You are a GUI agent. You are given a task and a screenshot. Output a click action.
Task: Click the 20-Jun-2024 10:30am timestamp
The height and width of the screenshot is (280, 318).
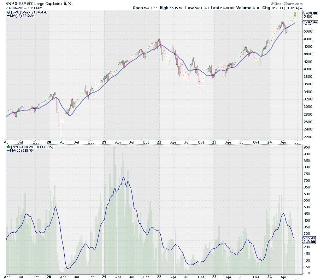click(x=21, y=8)
